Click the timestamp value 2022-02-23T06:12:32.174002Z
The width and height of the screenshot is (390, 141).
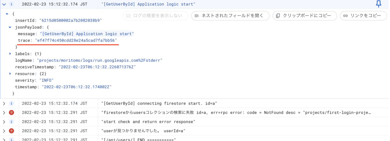pos(77,87)
